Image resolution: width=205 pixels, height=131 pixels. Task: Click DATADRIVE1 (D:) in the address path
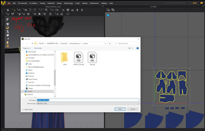[52, 43]
